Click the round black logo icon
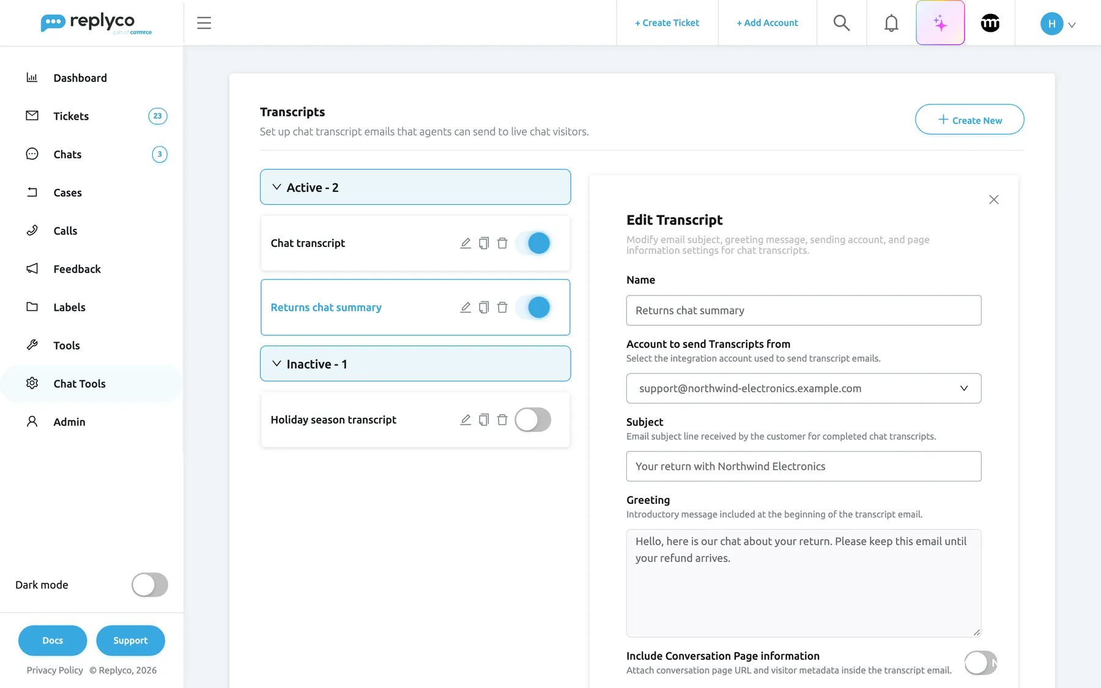This screenshot has height=688, width=1101. tap(990, 23)
